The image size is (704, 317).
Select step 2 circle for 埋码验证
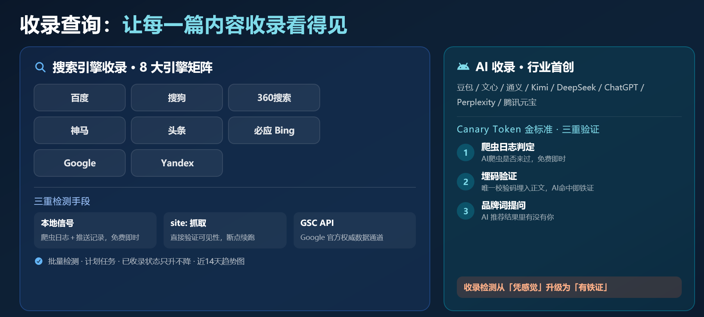pyautogui.click(x=465, y=182)
